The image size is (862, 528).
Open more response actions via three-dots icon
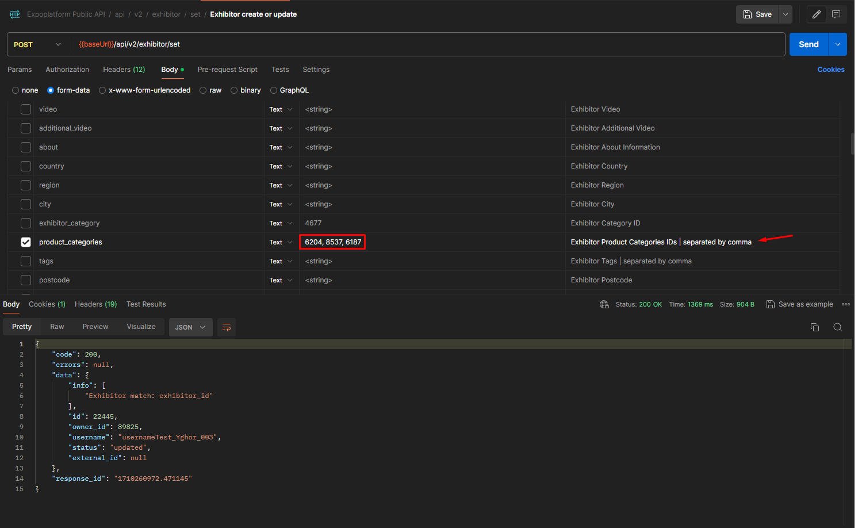[x=846, y=304]
